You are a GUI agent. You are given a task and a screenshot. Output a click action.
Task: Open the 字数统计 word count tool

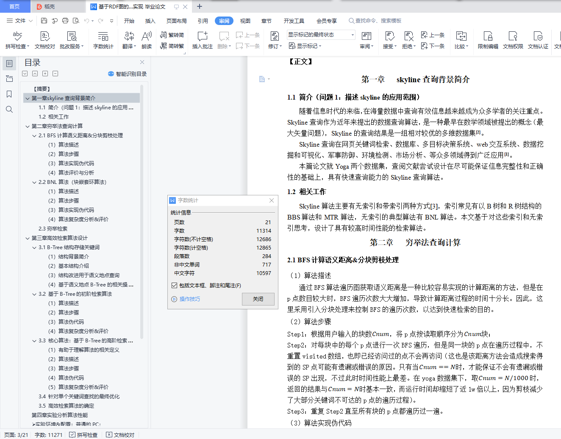coord(103,40)
